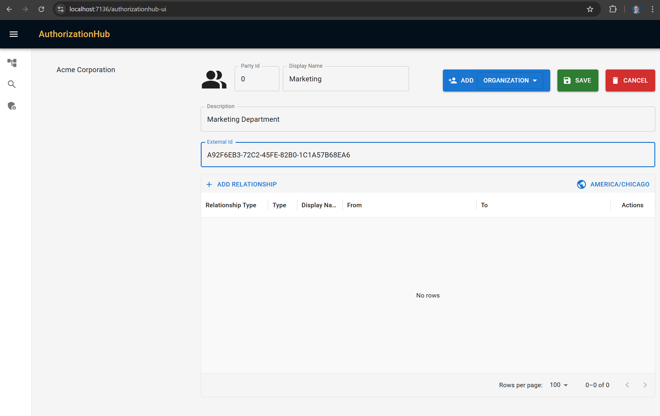The image size is (660, 416).
Task: Click the SAVE button
Action: (x=578, y=80)
